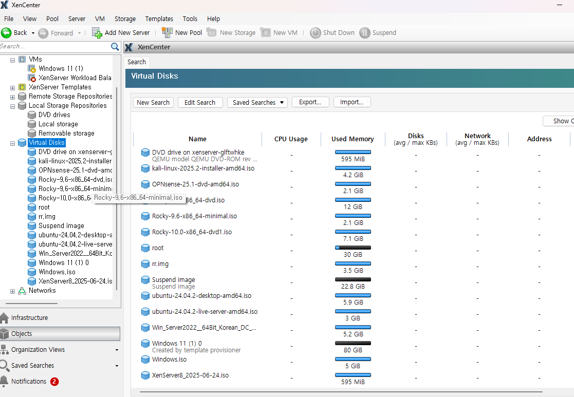Expand the XenServer Templates node
The height and width of the screenshot is (397, 574).
(x=12, y=88)
